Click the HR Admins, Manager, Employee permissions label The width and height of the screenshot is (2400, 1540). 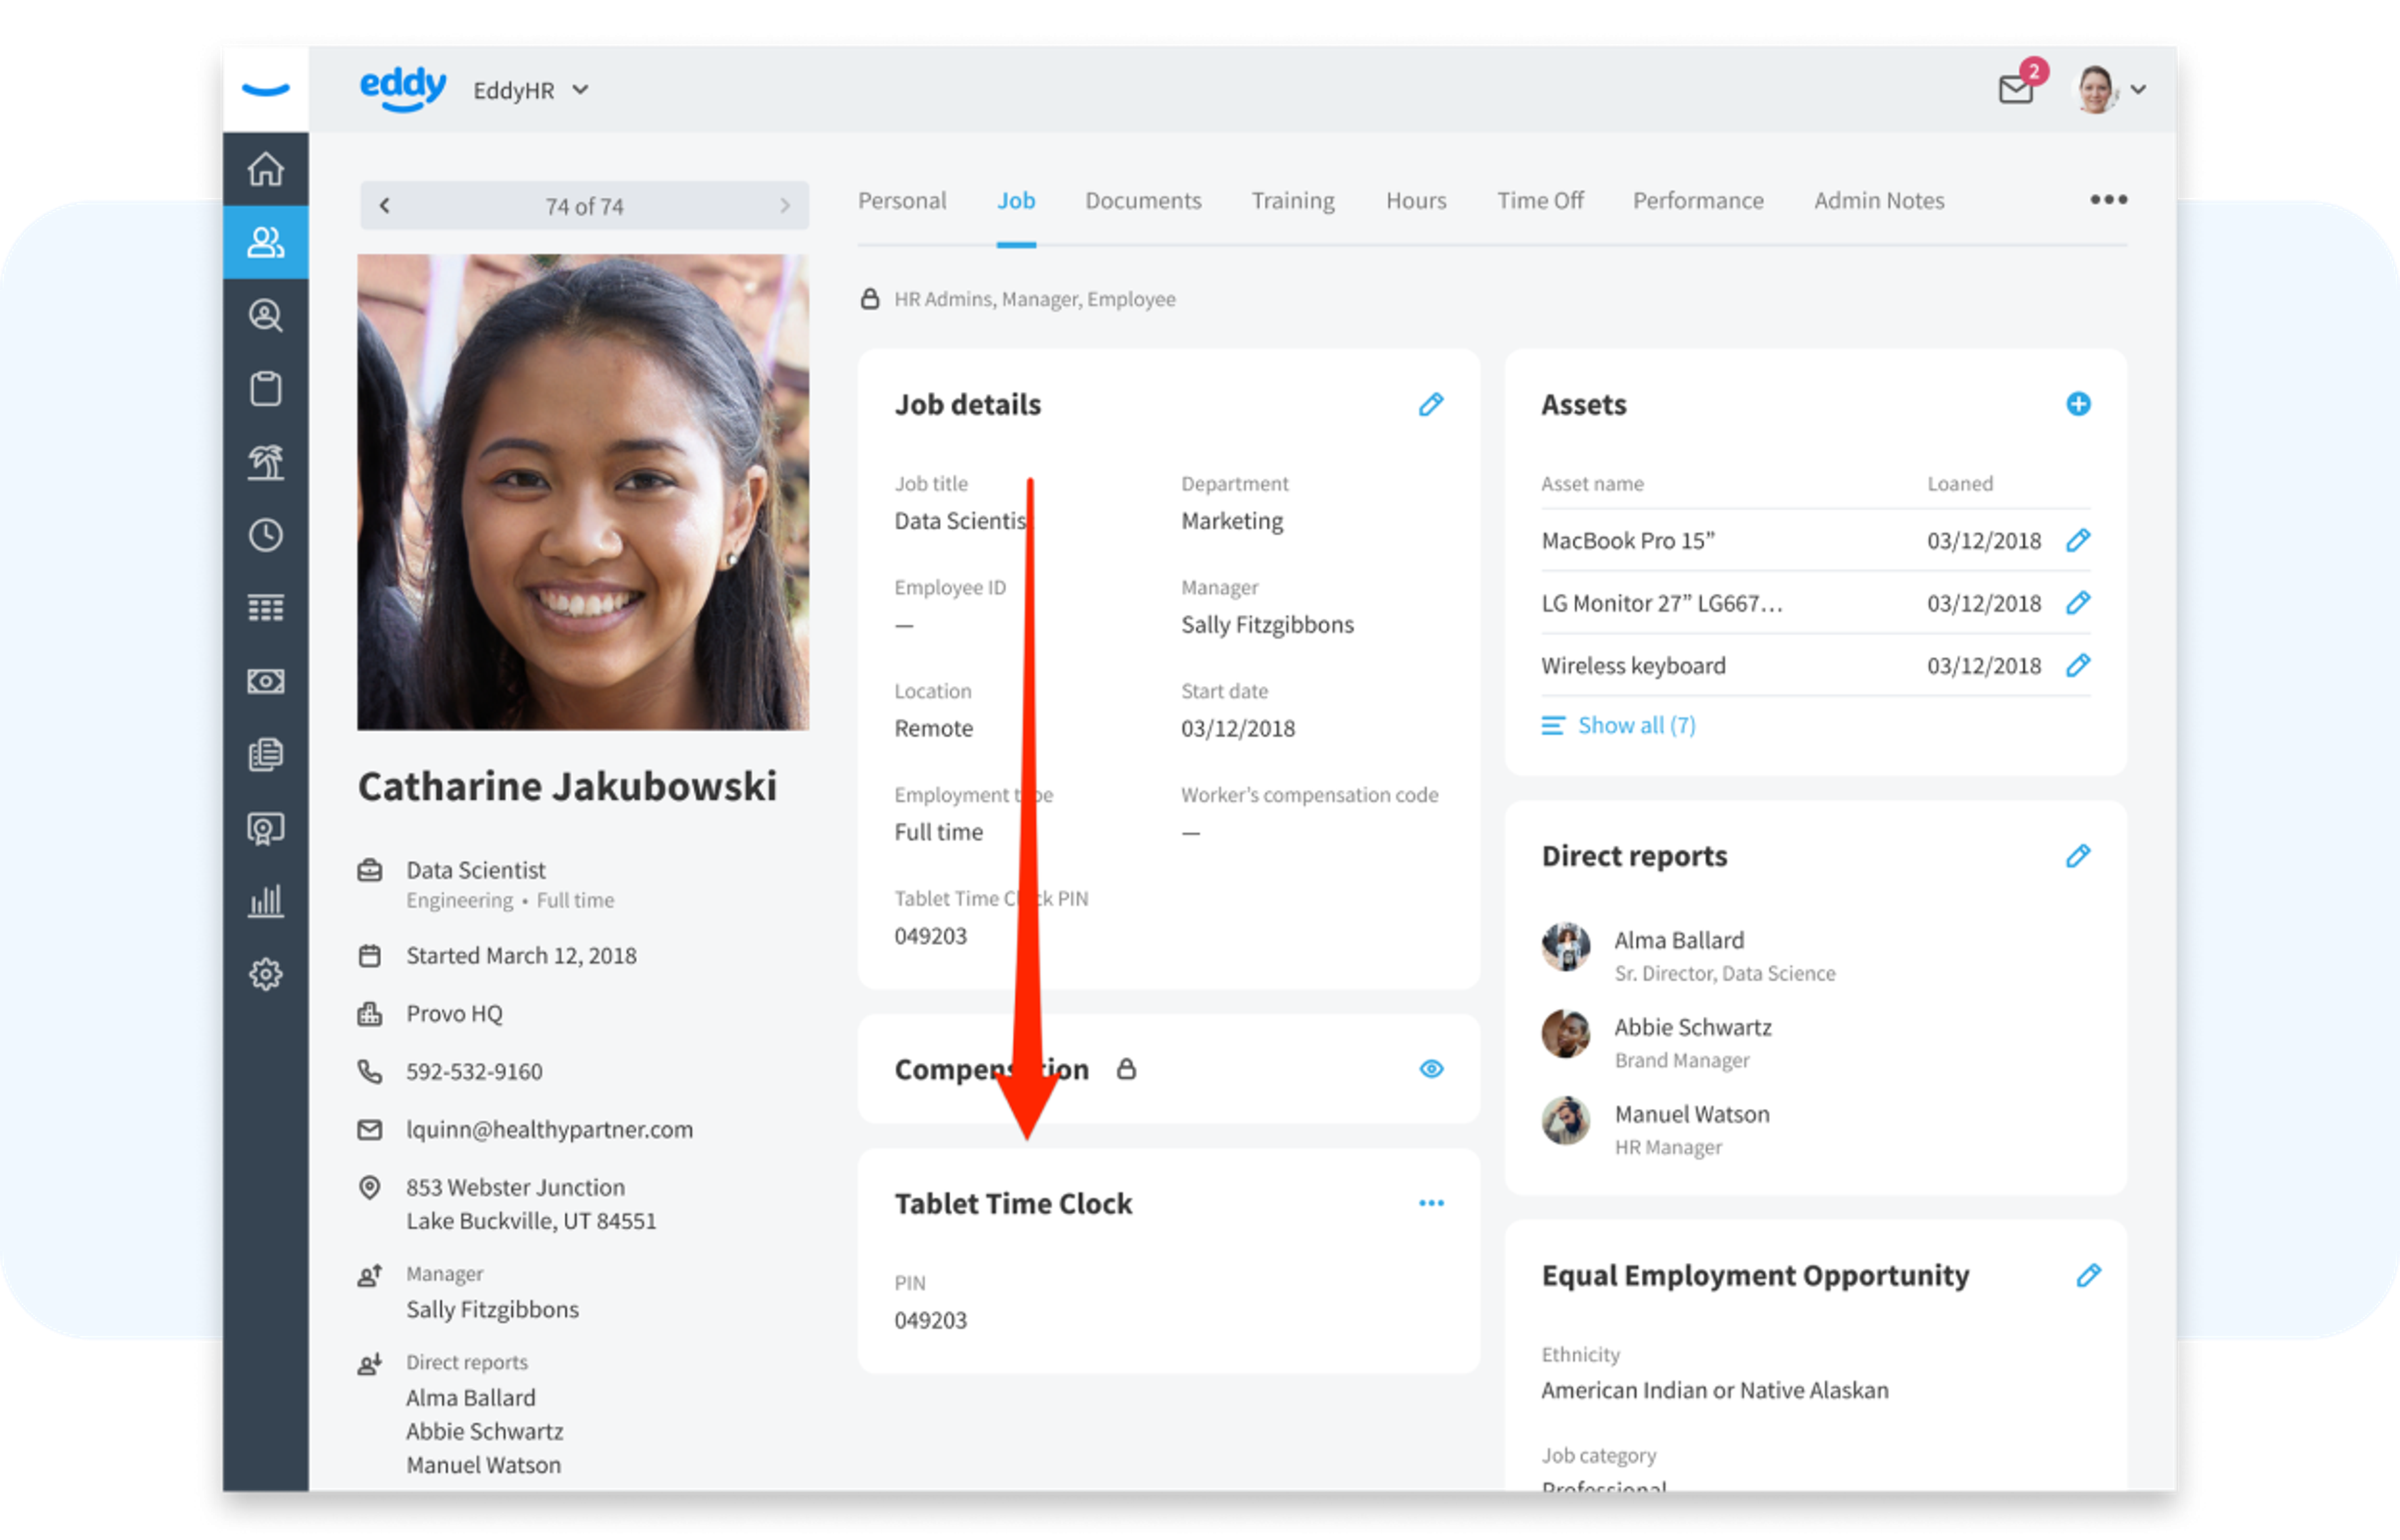pyautogui.click(x=1034, y=299)
